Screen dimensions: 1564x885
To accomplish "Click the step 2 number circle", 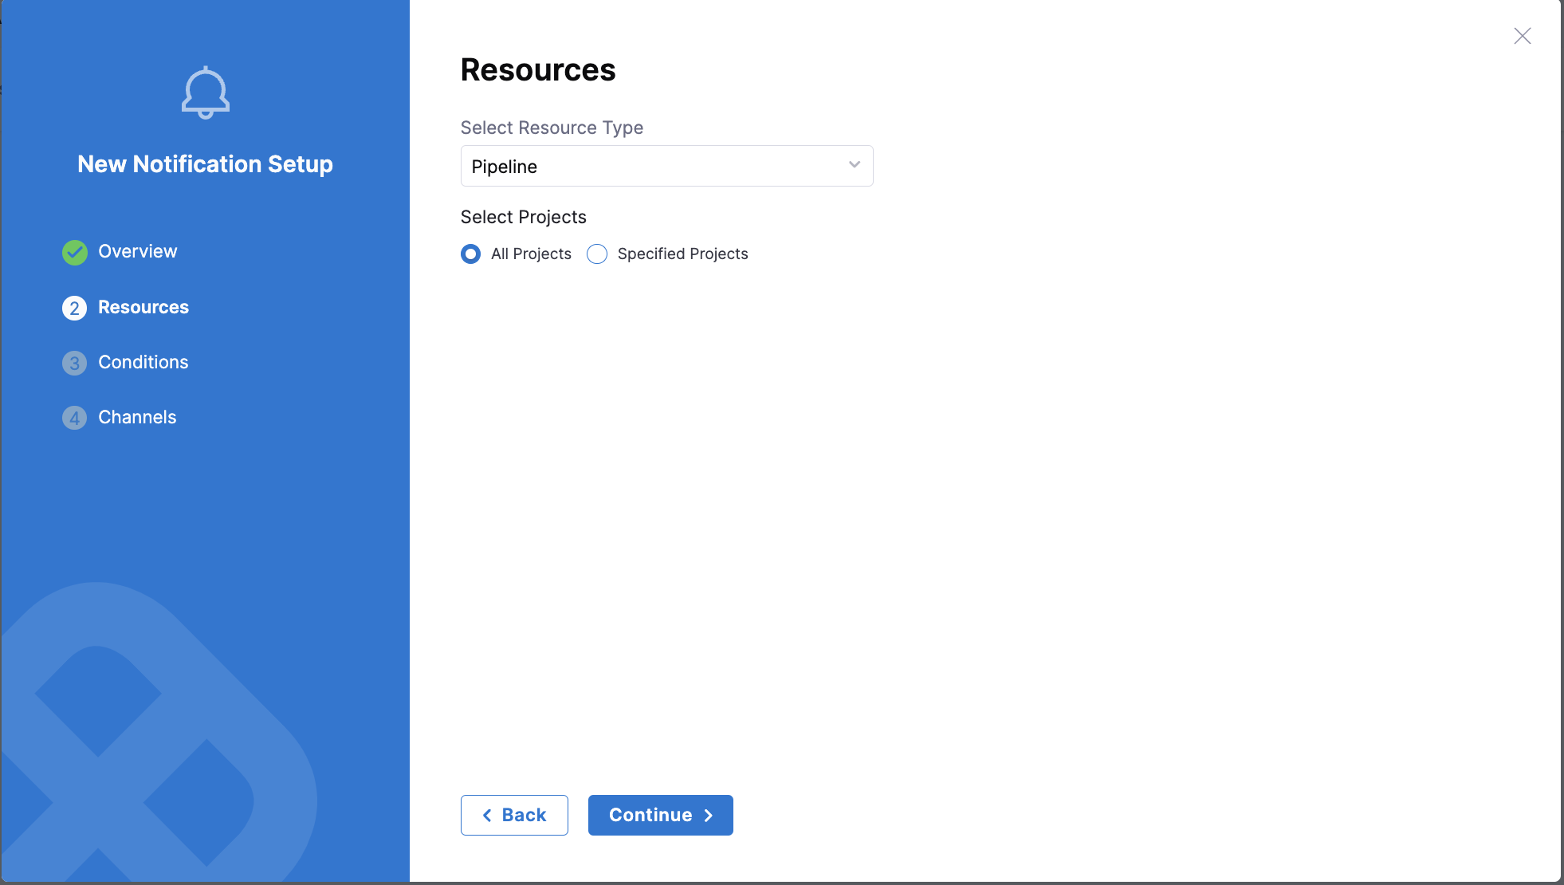I will tap(75, 309).
